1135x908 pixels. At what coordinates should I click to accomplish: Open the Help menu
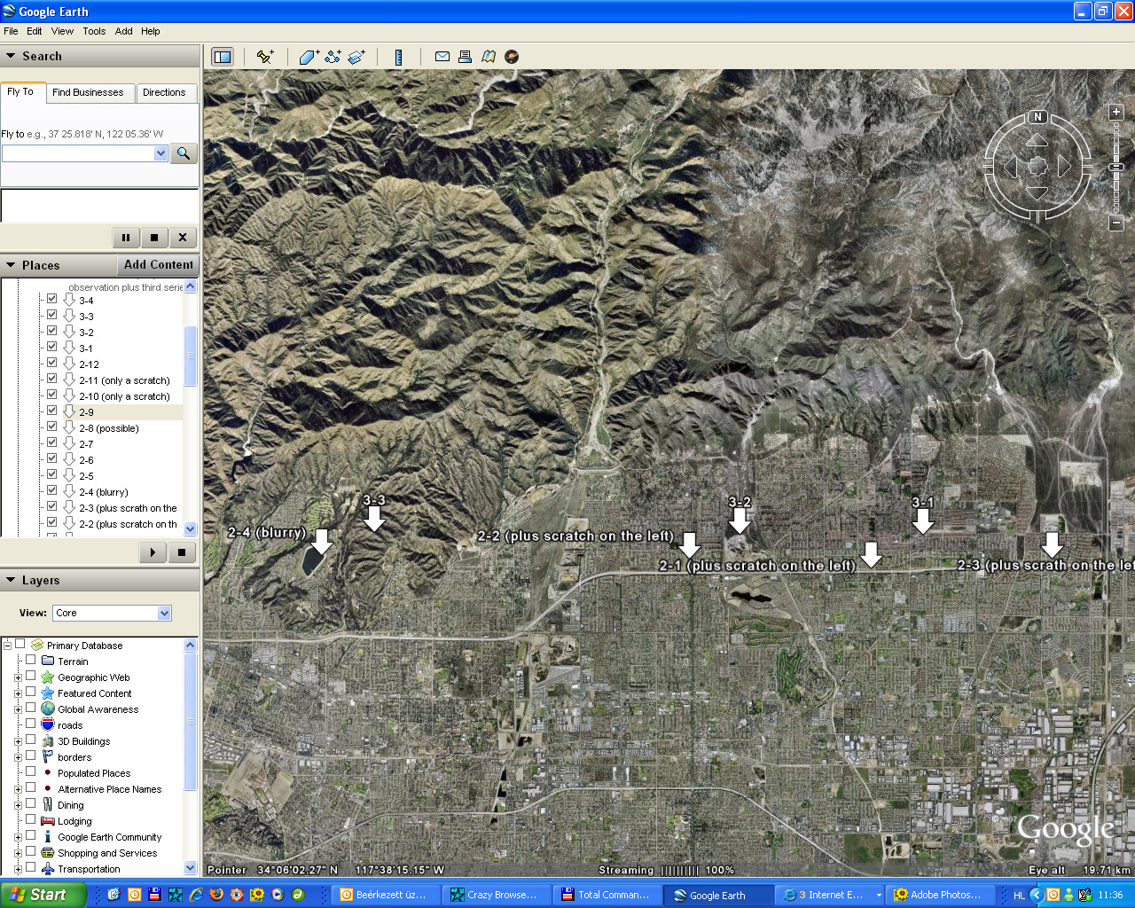pos(151,31)
